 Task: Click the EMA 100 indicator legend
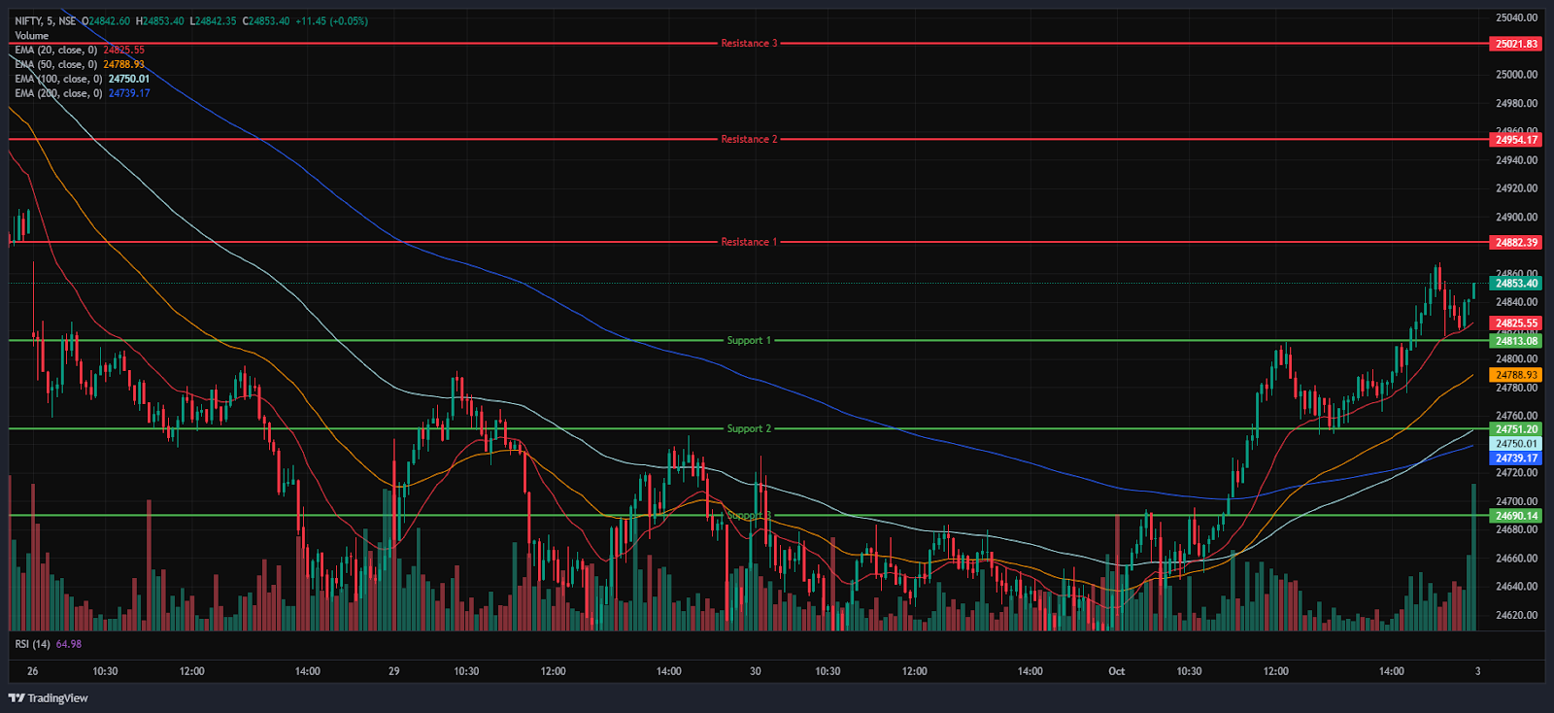58,80
